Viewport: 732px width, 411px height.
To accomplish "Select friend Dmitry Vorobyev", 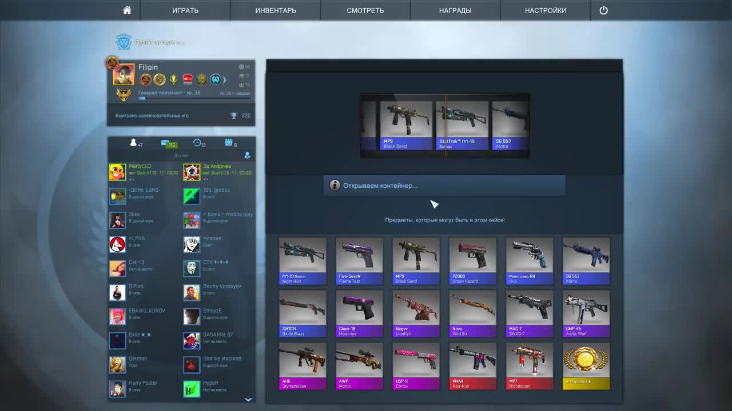I will click(x=218, y=293).
